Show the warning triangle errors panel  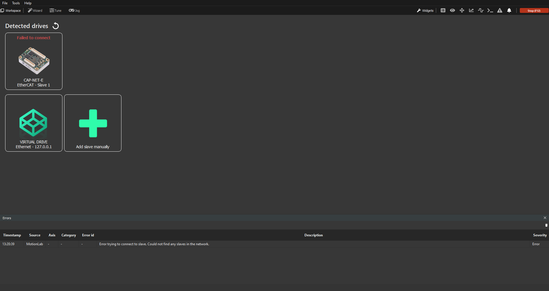point(499,11)
